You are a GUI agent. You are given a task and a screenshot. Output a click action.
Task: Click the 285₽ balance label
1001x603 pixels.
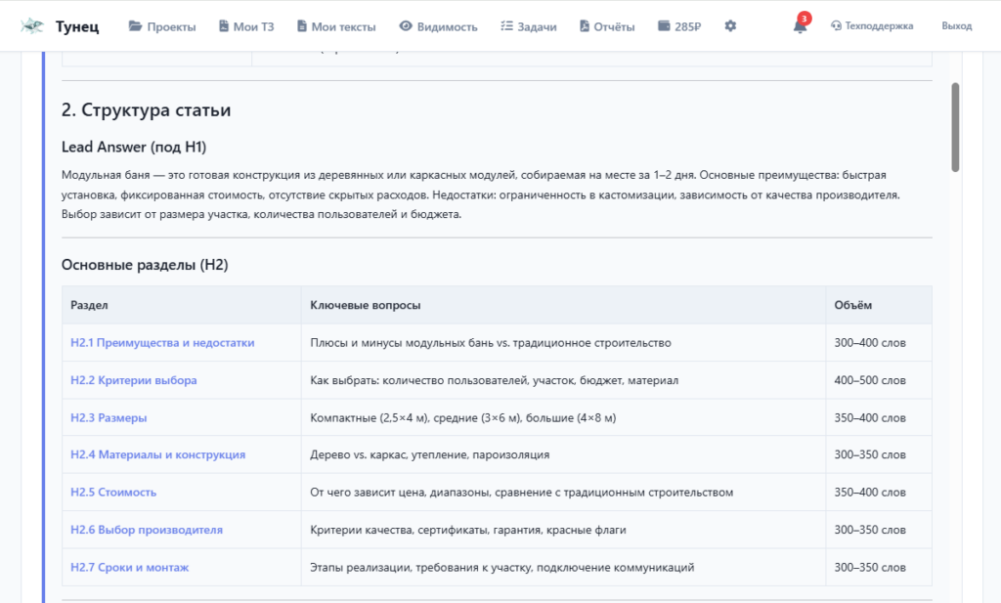[687, 26]
